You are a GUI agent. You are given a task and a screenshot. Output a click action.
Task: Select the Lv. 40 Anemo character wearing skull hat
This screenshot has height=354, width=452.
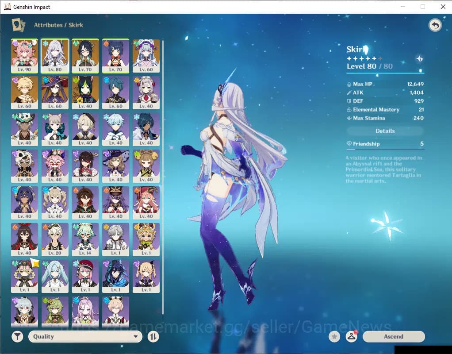pyautogui.click(x=24, y=129)
